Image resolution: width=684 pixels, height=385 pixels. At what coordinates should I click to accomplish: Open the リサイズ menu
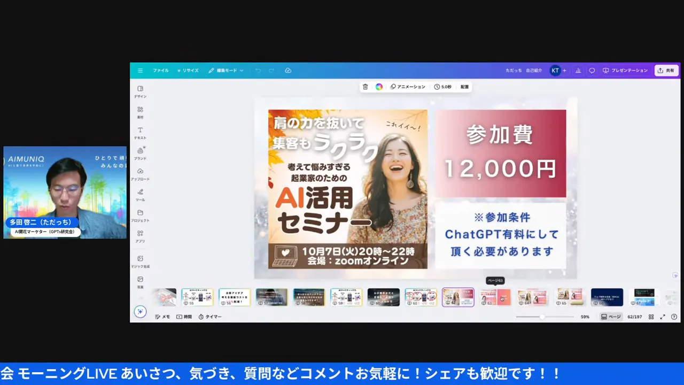pos(188,71)
